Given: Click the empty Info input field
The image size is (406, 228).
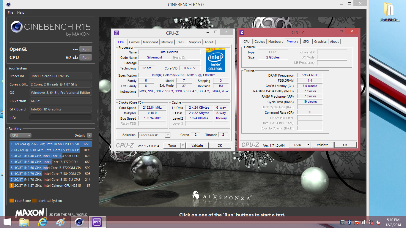Looking at the screenshot, I should tap(61, 118).
